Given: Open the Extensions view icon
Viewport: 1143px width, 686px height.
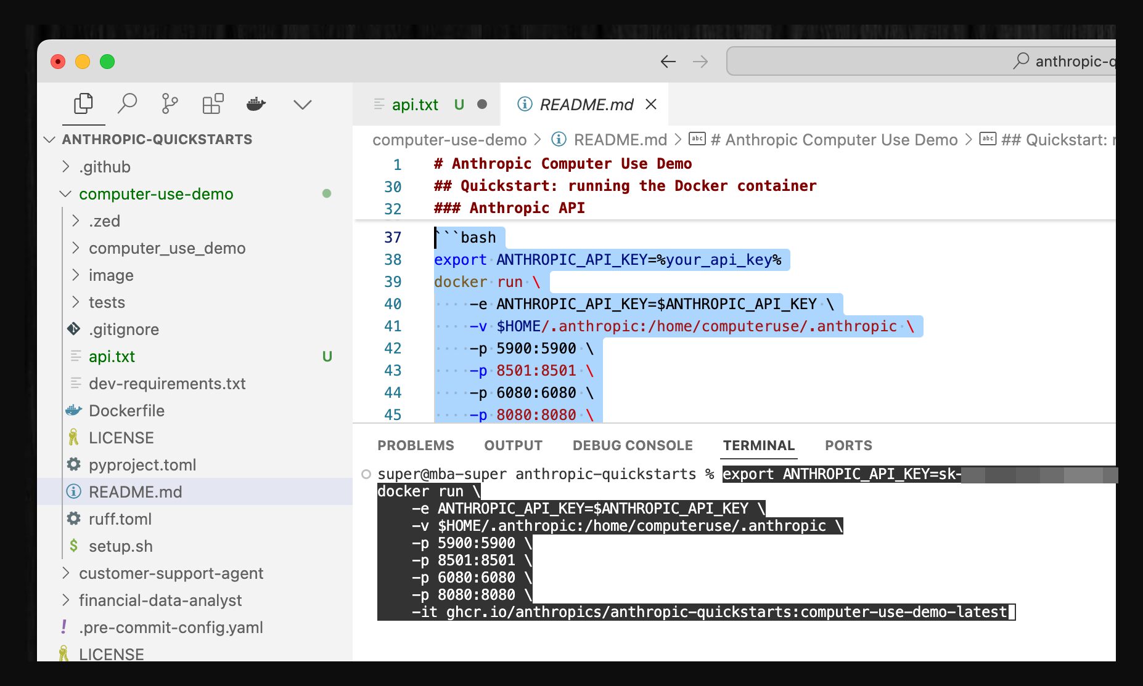Looking at the screenshot, I should click(213, 104).
